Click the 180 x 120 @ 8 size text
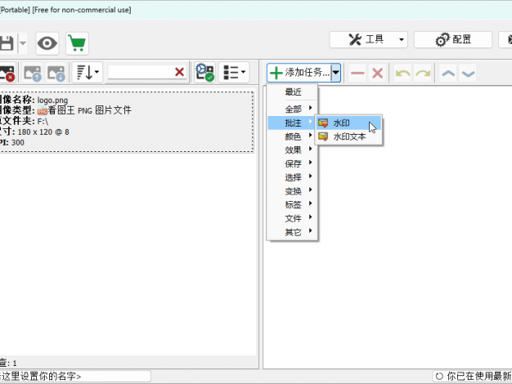This screenshot has width=512, height=384. point(43,132)
